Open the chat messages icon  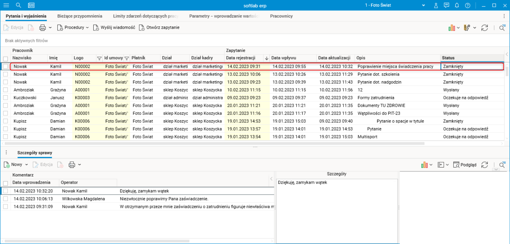[x=446, y=5]
